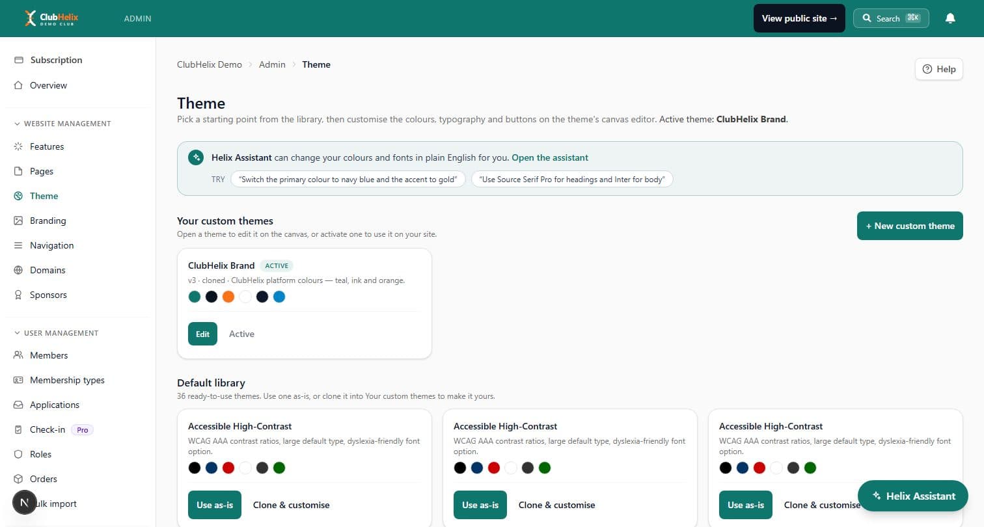
Task: Use as-is on third Accessible High-Contrast card
Action: coord(746,505)
